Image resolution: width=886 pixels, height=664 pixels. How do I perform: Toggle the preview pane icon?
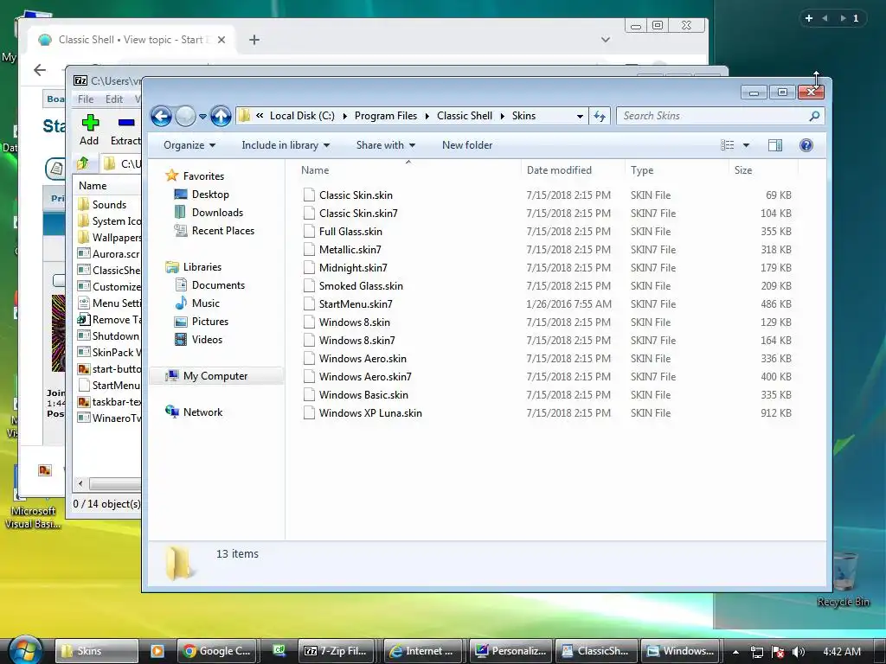(775, 145)
